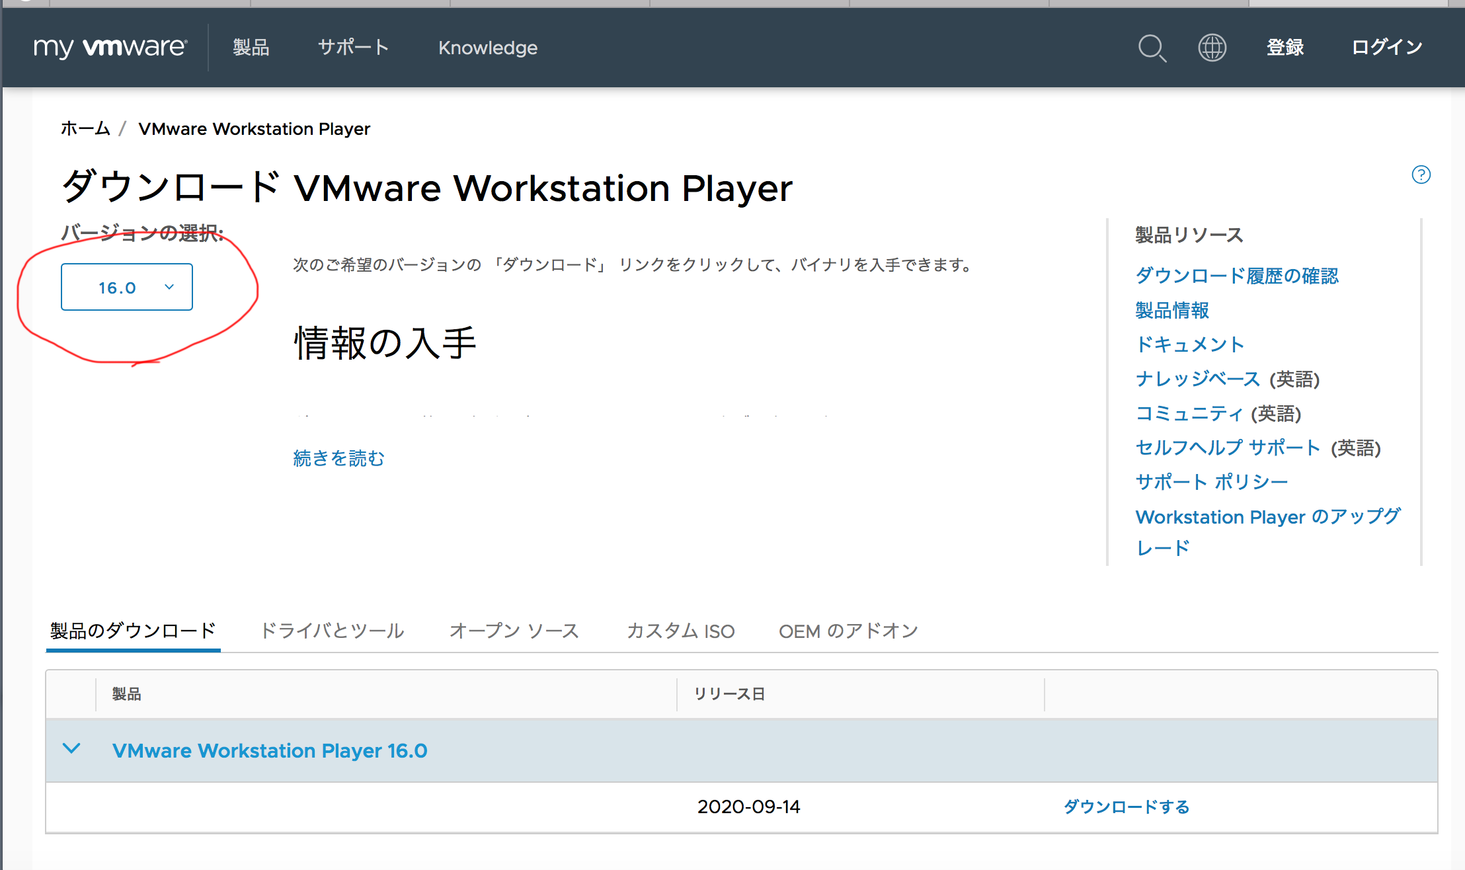Click VMware Workstation Player breadcrumb
Image resolution: width=1465 pixels, height=870 pixels.
tap(254, 129)
